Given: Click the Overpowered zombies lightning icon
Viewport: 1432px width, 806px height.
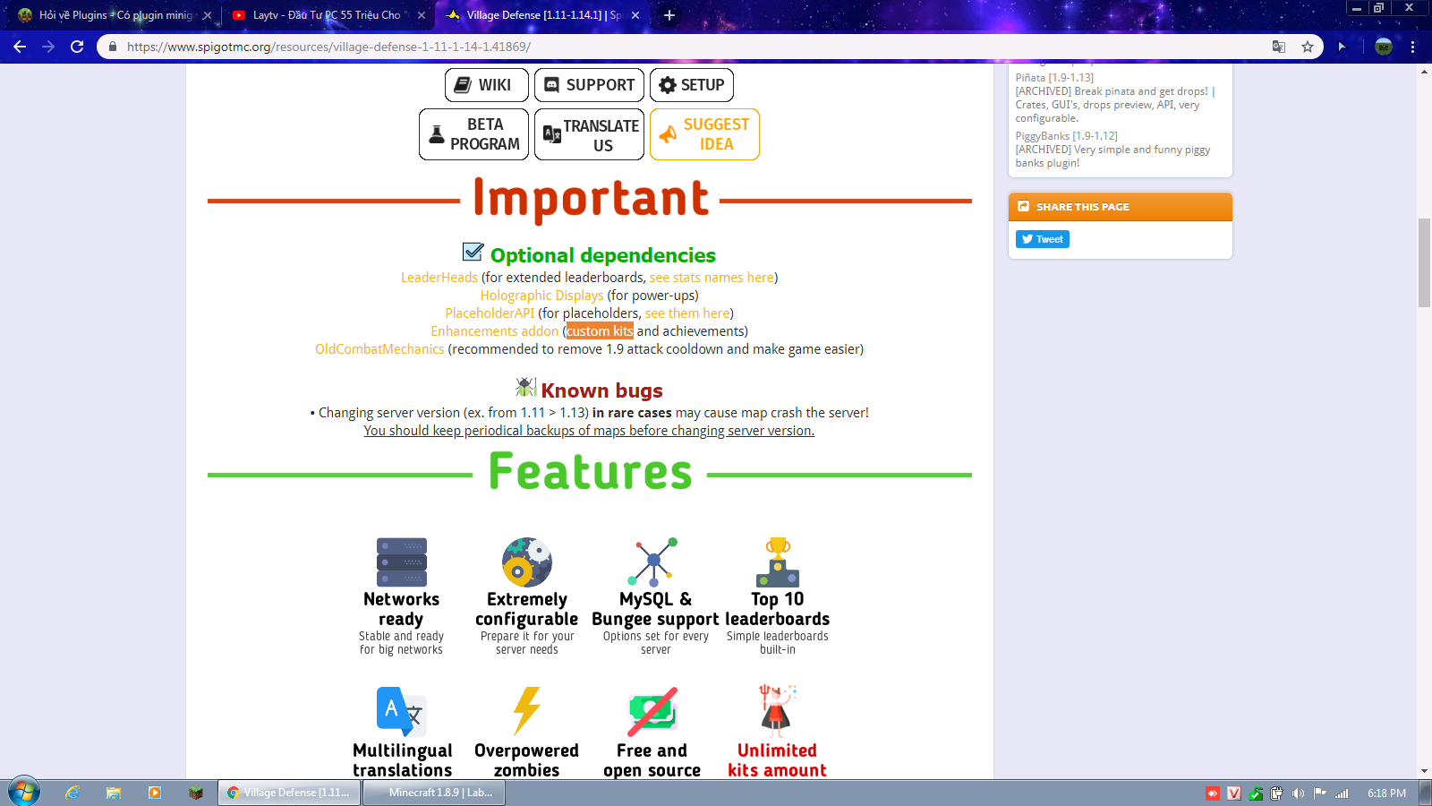Looking at the screenshot, I should 527,712.
